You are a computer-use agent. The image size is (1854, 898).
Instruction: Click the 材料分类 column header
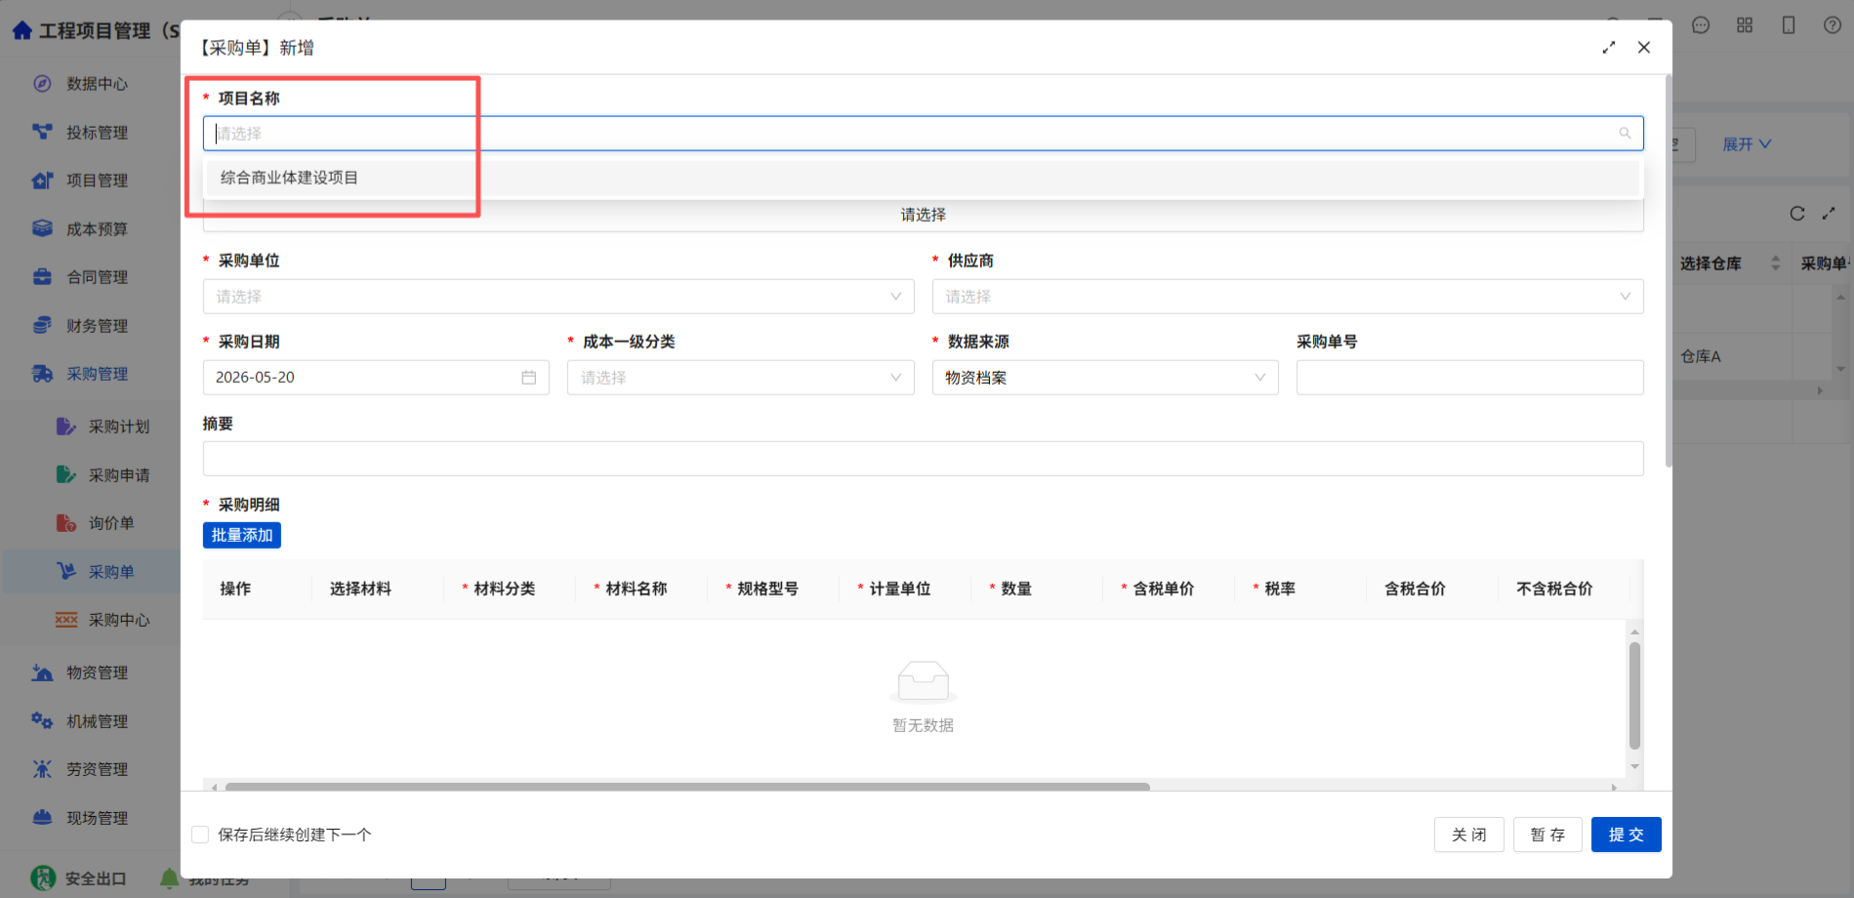click(x=505, y=589)
